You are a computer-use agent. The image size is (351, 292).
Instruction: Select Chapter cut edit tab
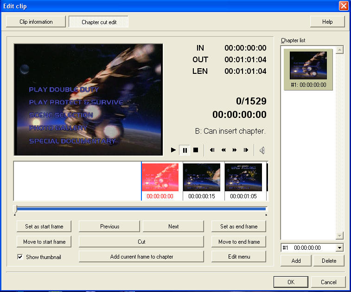pos(99,22)
